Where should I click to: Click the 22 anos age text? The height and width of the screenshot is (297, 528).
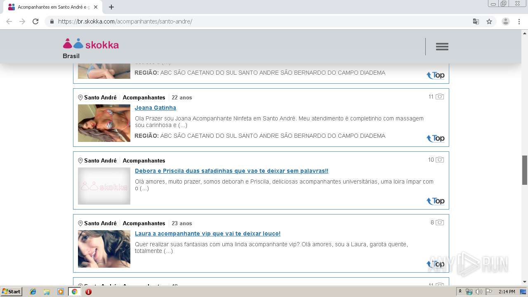click(x=182, y=98)
